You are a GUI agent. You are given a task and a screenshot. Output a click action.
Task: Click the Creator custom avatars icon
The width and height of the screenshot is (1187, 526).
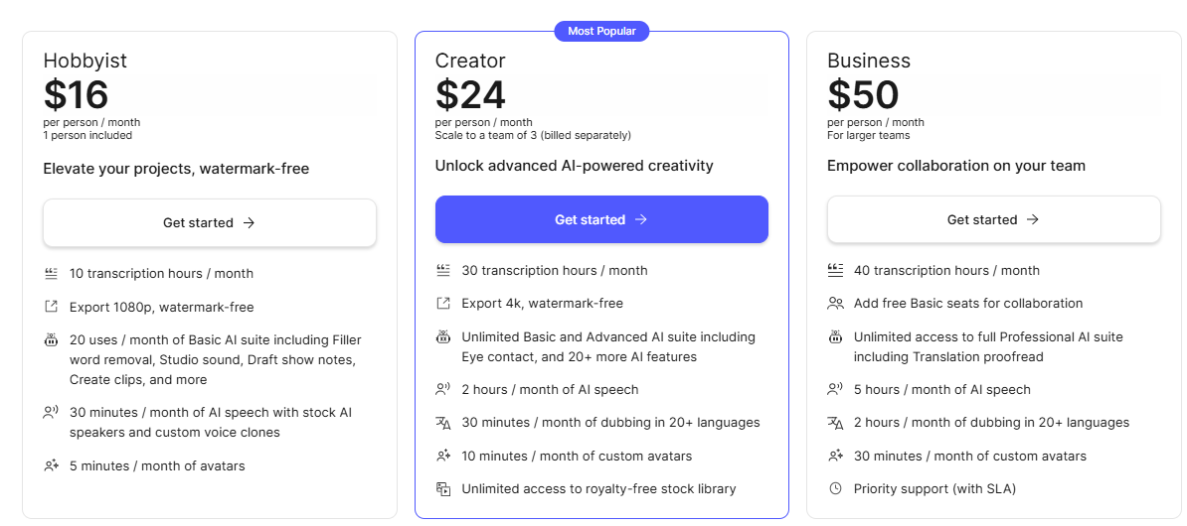click(443, 457)
